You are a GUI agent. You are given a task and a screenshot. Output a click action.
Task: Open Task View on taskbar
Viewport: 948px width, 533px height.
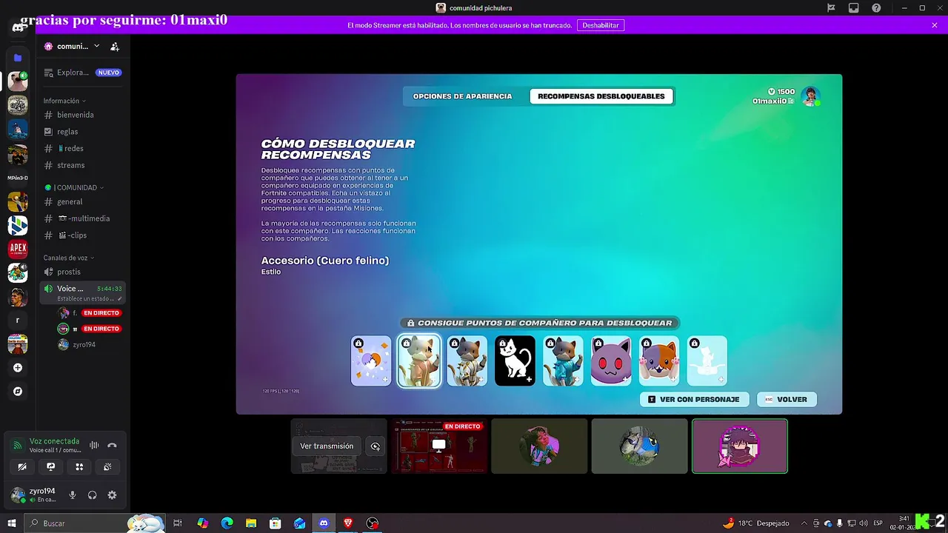point(178,523)
